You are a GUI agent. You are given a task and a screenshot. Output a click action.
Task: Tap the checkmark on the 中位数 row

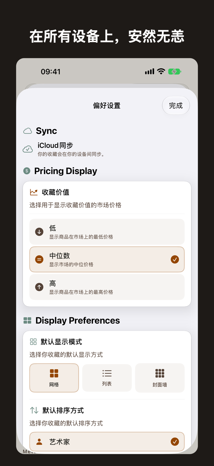click(175, 260)
